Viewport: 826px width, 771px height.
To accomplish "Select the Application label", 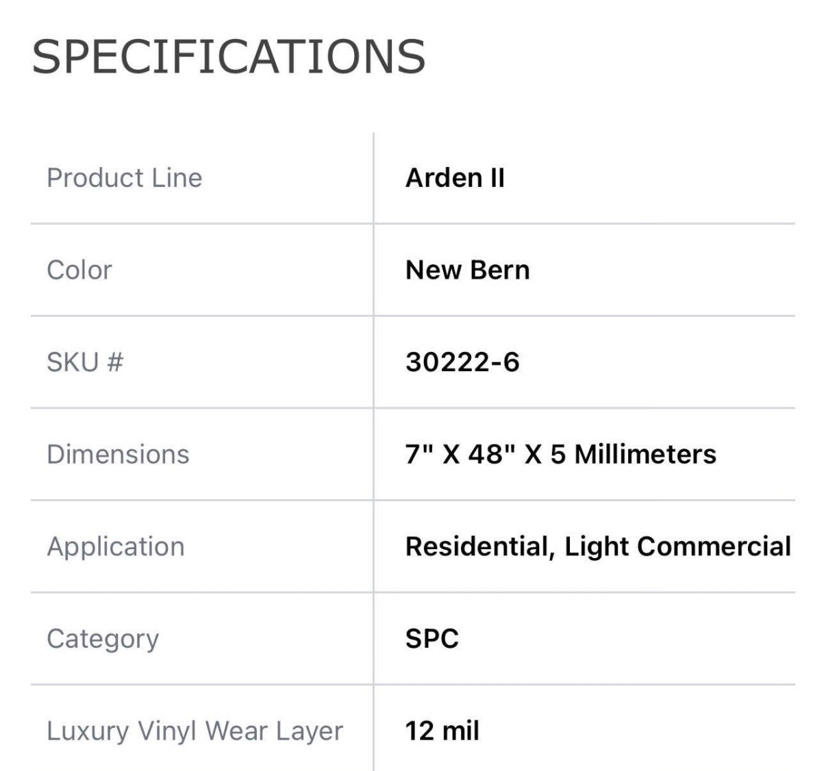I will (x=116, y=546).
